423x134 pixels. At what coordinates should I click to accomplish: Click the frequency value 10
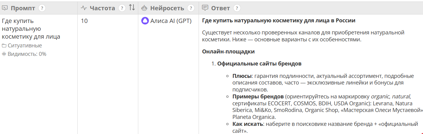coord(84,21)
